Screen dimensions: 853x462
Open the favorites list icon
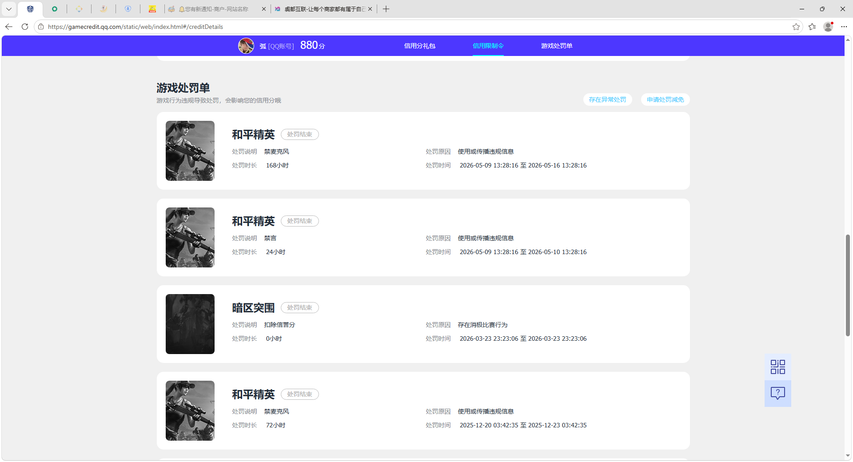point(812,27)
